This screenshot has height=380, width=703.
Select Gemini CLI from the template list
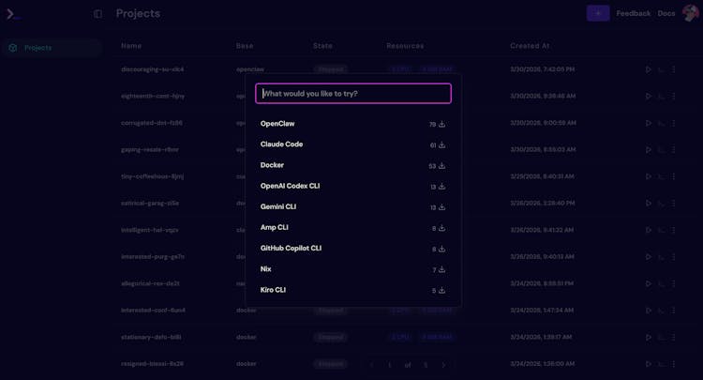point(278,206)
